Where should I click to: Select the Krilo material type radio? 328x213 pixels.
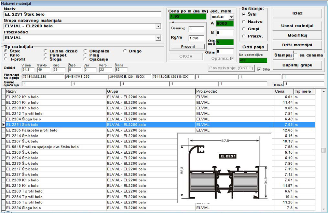[x=6, y=55]
